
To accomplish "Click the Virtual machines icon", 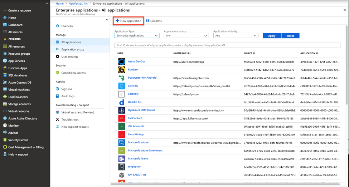I will 5,89.
